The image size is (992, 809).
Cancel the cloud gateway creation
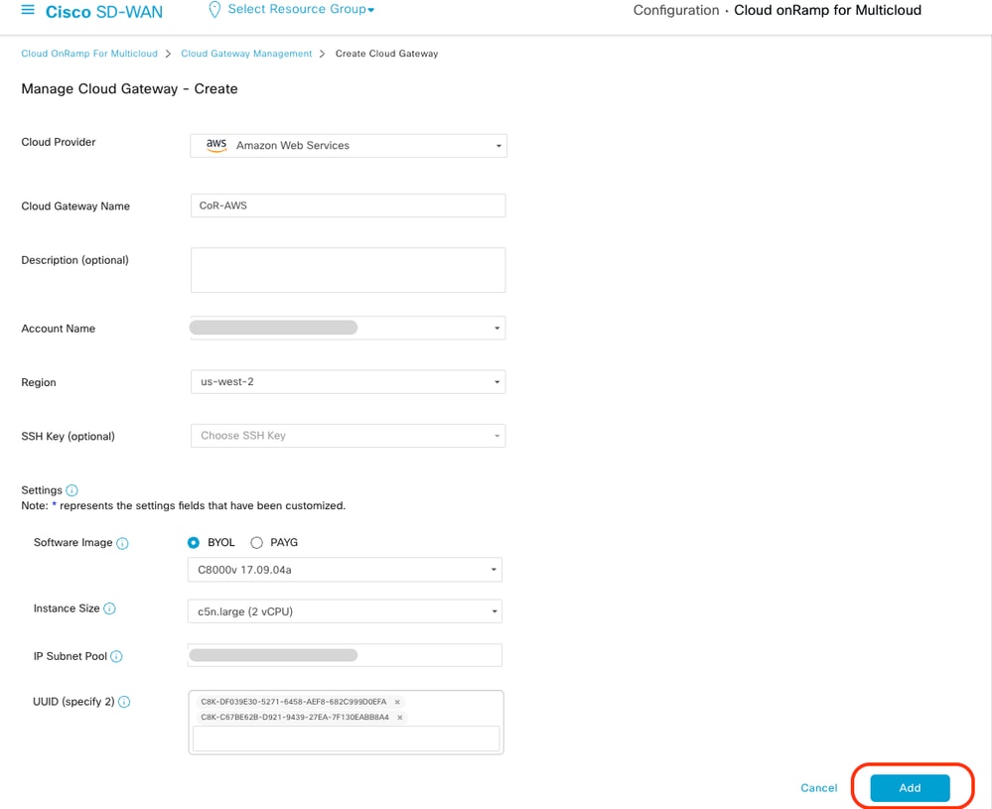(818, 788)
